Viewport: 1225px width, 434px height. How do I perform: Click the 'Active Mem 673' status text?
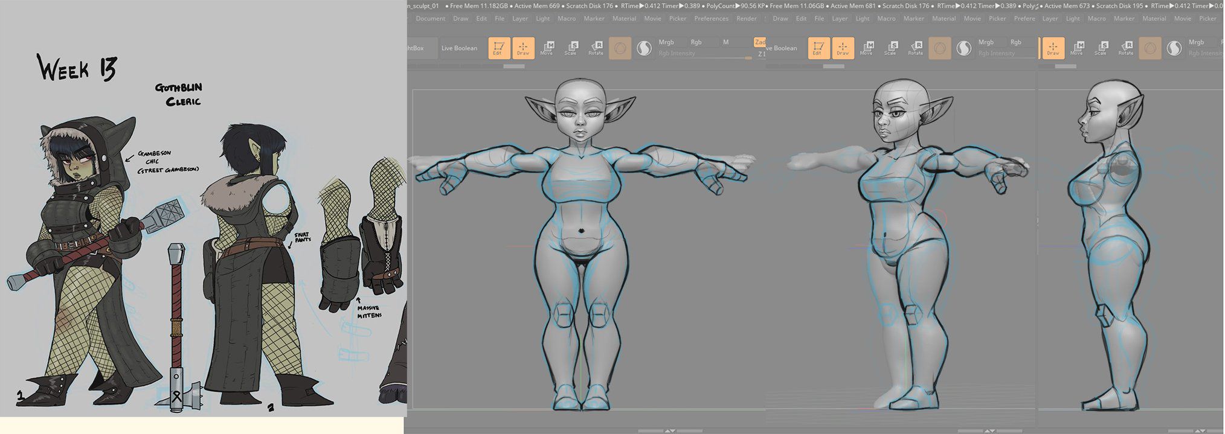[1068, 6]
